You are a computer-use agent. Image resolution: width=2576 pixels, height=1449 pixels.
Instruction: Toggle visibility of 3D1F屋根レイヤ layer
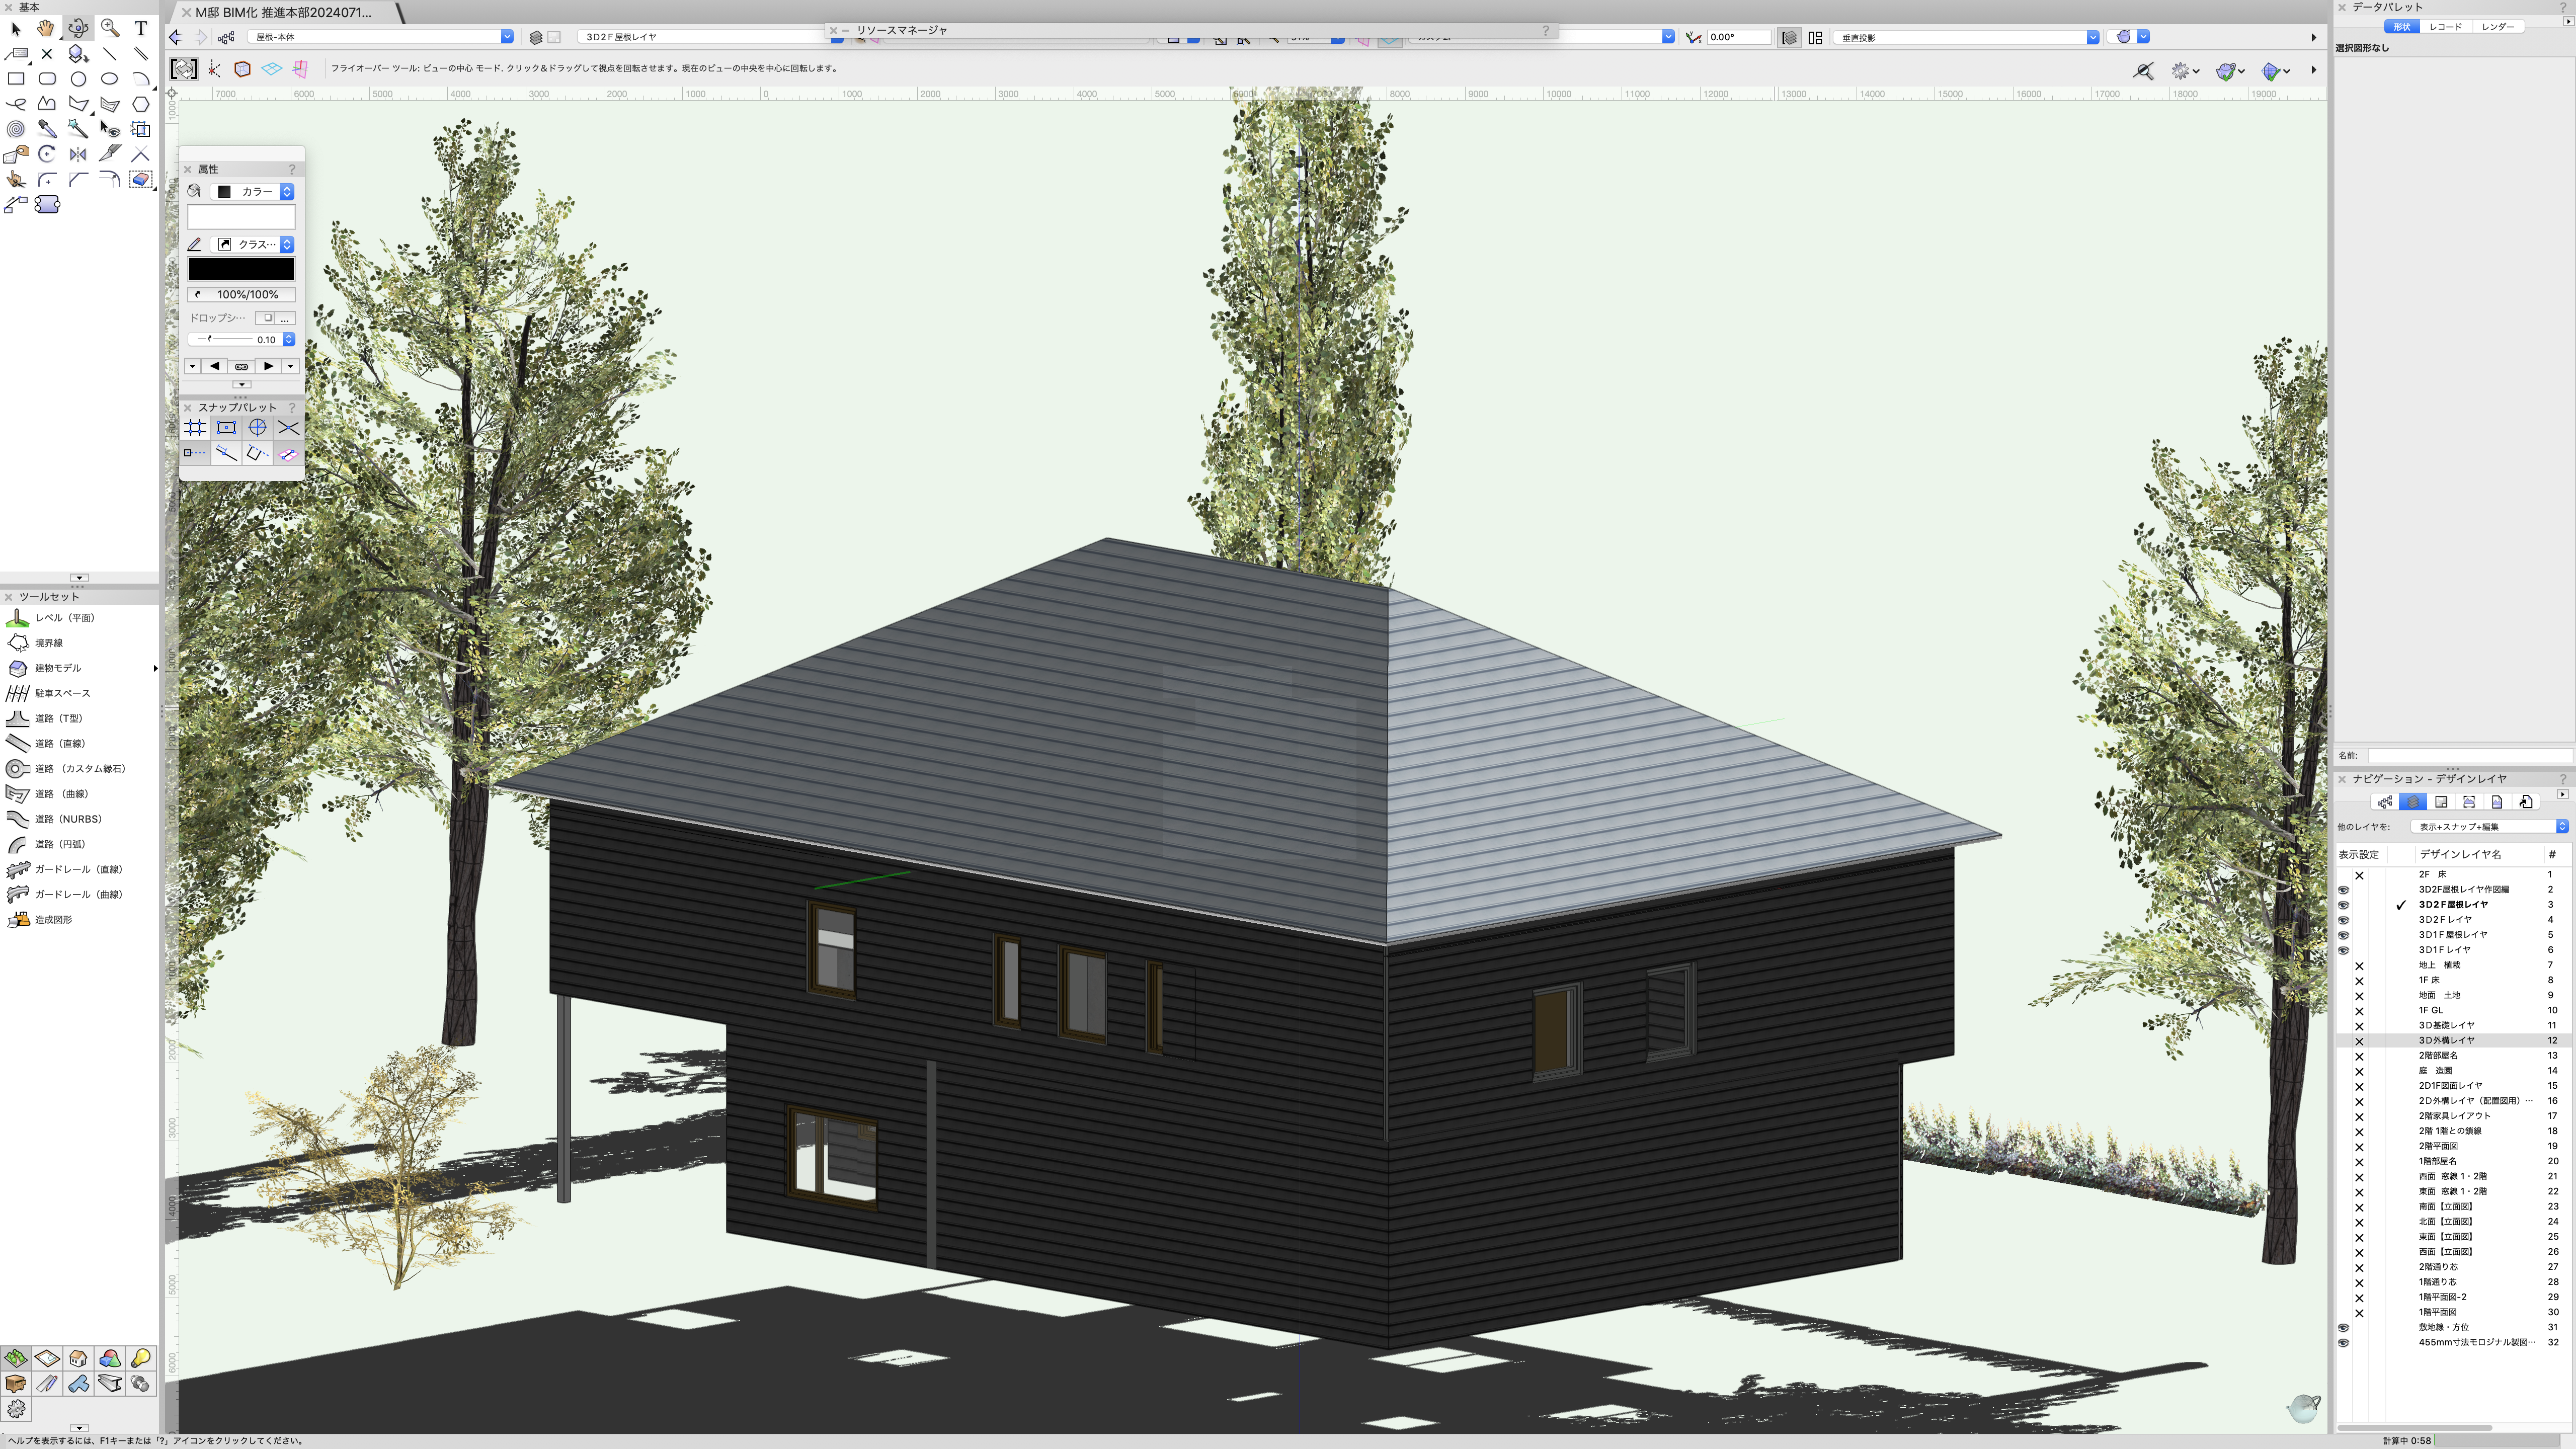2343,935
